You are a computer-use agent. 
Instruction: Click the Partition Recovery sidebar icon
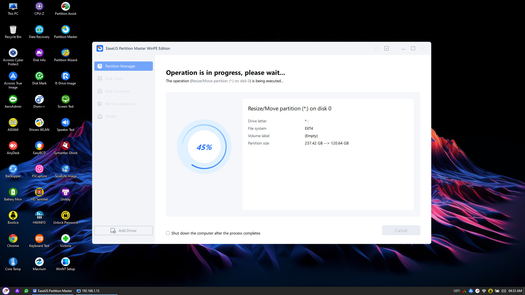100,104
